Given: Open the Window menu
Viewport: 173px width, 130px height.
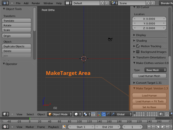Looking at the screenshot, I should 48,3.
